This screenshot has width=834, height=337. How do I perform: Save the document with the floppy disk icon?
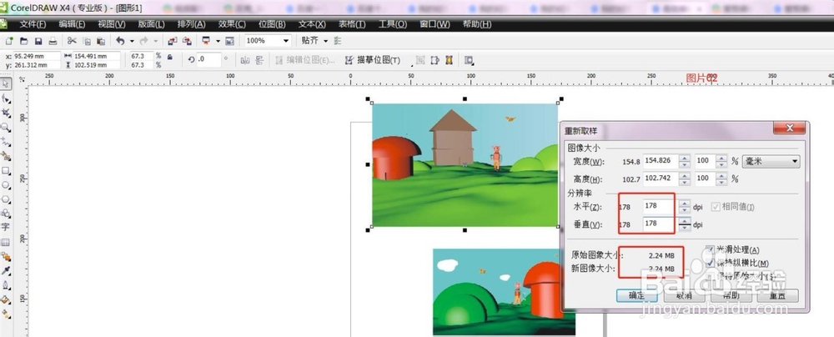(x=38, y=41)
